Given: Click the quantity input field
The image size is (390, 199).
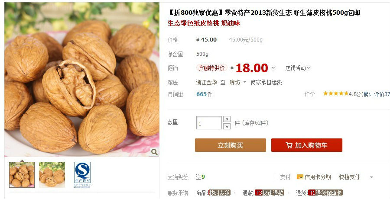Looking at the screenshot, I should click(209, 123).
